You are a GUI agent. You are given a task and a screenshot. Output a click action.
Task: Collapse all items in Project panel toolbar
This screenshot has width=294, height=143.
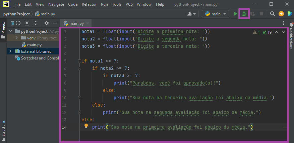[35, 23]
